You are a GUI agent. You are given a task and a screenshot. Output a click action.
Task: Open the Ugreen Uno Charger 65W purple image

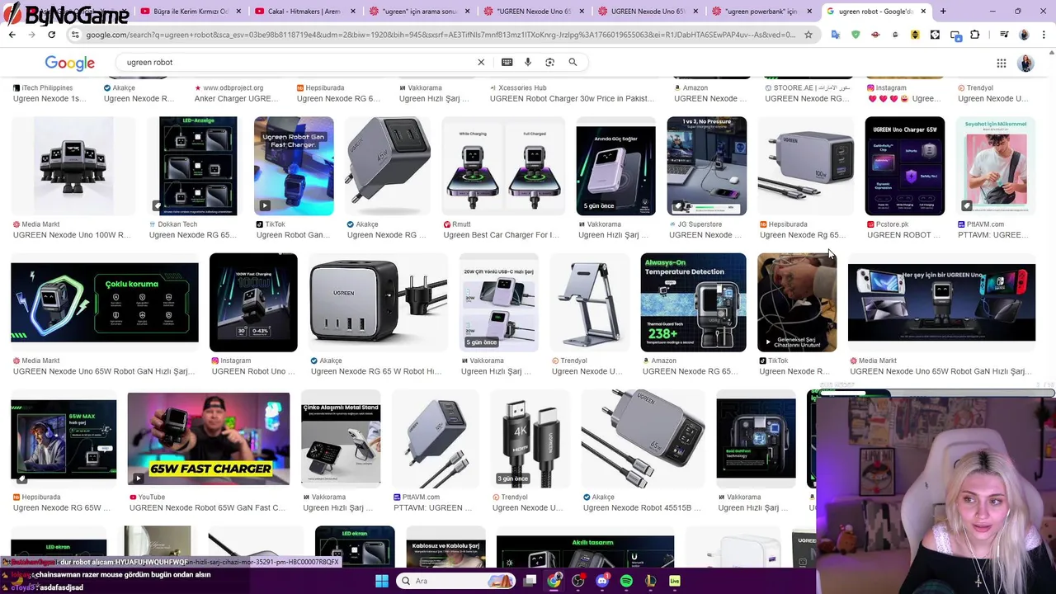click(x=904, y=166)
